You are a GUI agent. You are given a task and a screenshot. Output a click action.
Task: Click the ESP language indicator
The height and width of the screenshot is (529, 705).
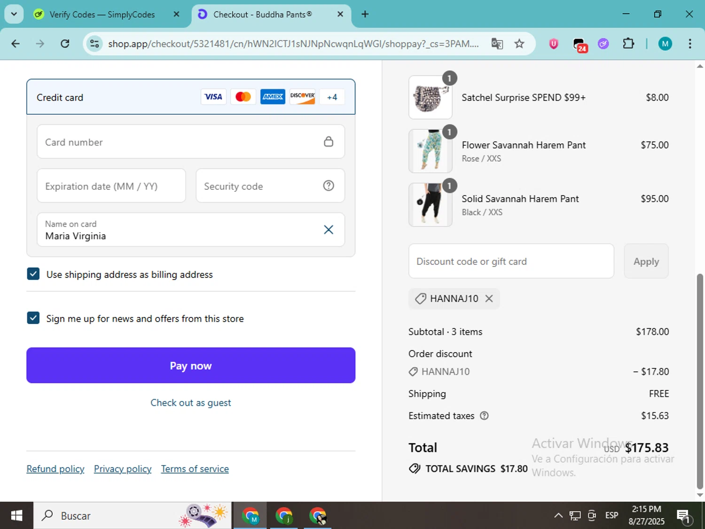pos(611,516)
